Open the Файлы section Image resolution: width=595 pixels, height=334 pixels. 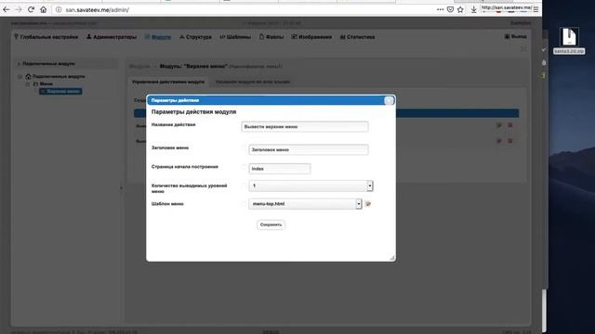click(271, 37)
